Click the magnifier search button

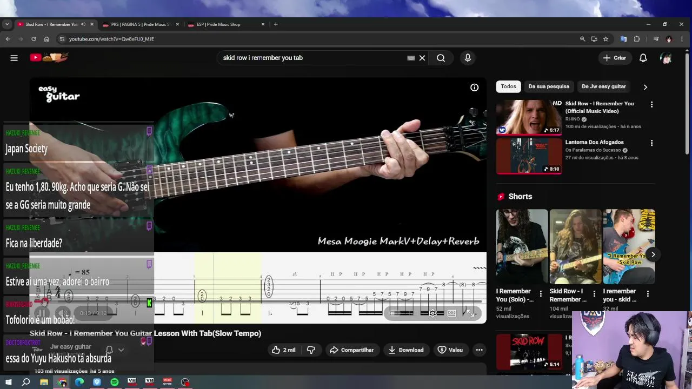point(441,58)
